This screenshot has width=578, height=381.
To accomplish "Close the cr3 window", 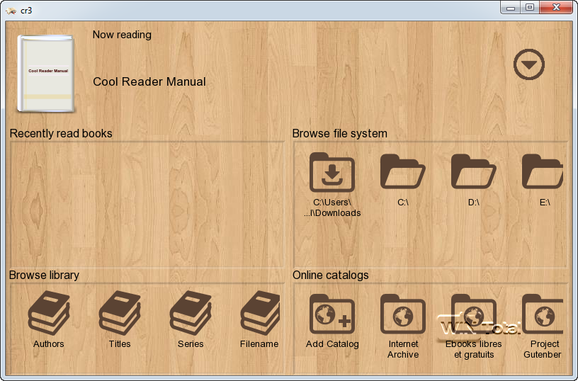I will pos(556,7).
